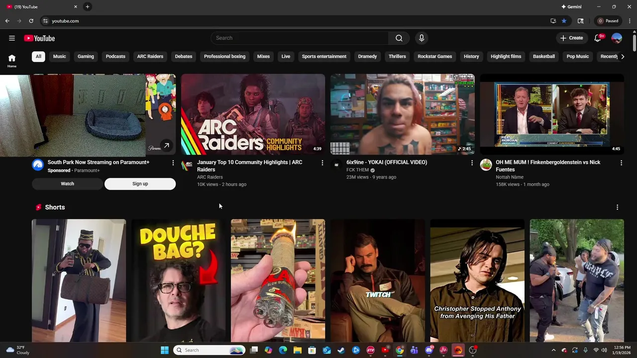Image resolution: width=637 pixels, height=358 pixels.
Task: Select the Rockstar Games chip
Action: click(x=435, y=56)
